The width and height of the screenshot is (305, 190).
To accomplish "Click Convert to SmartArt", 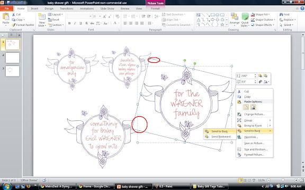I will click(x=177, y=25).
